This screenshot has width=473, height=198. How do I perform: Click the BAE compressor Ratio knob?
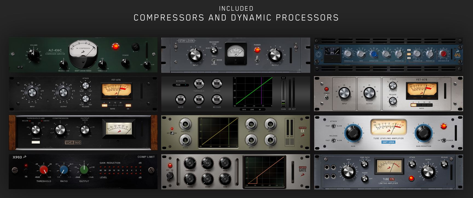(x=361, y=54)
